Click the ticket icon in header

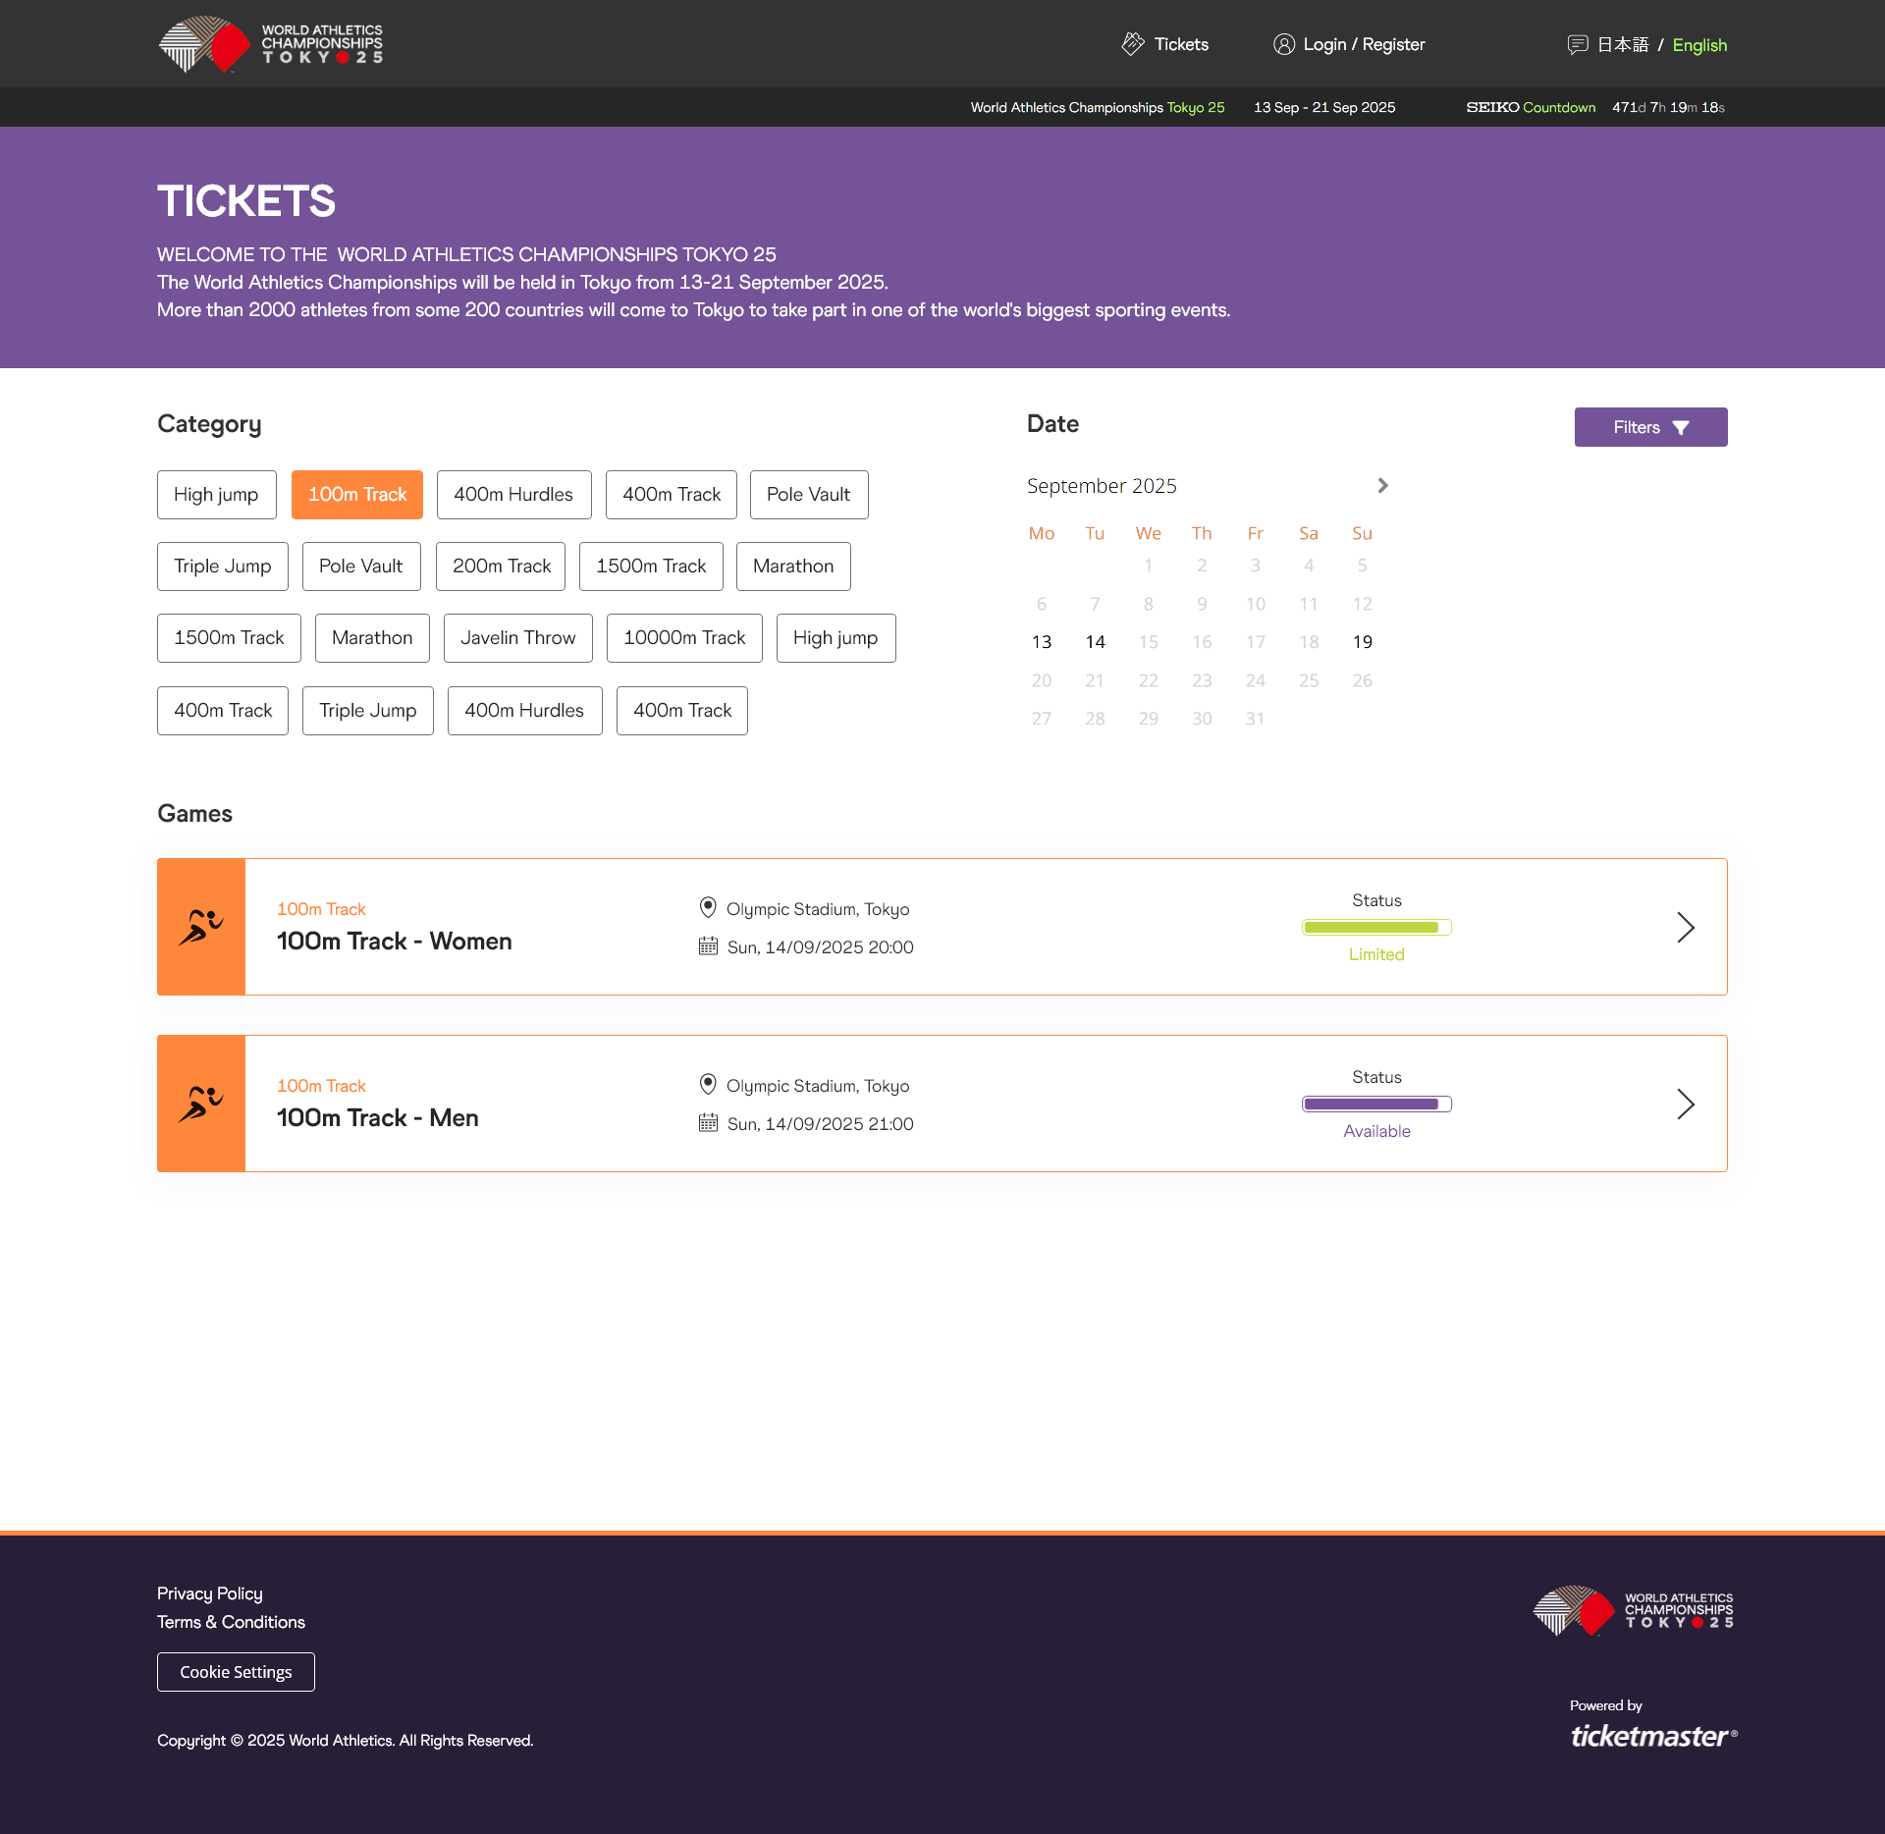[1133, 44]
